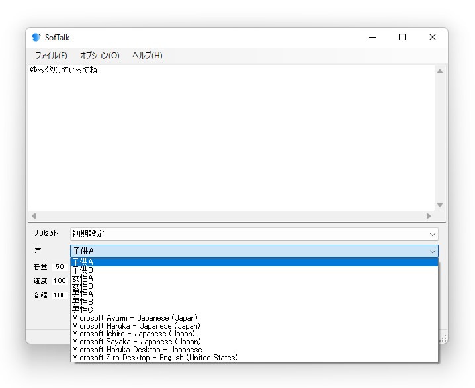The width and height of the screenshot is (475, 388).
Task: Click the horizontal scrollbar left arrow
Action: (x=34, y=216)
